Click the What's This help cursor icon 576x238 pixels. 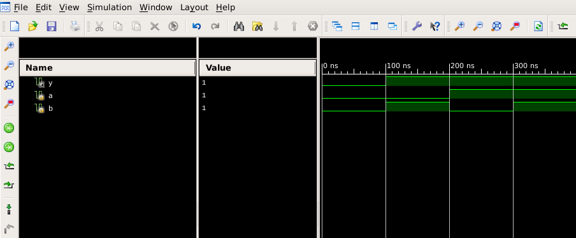pos(435,26)
